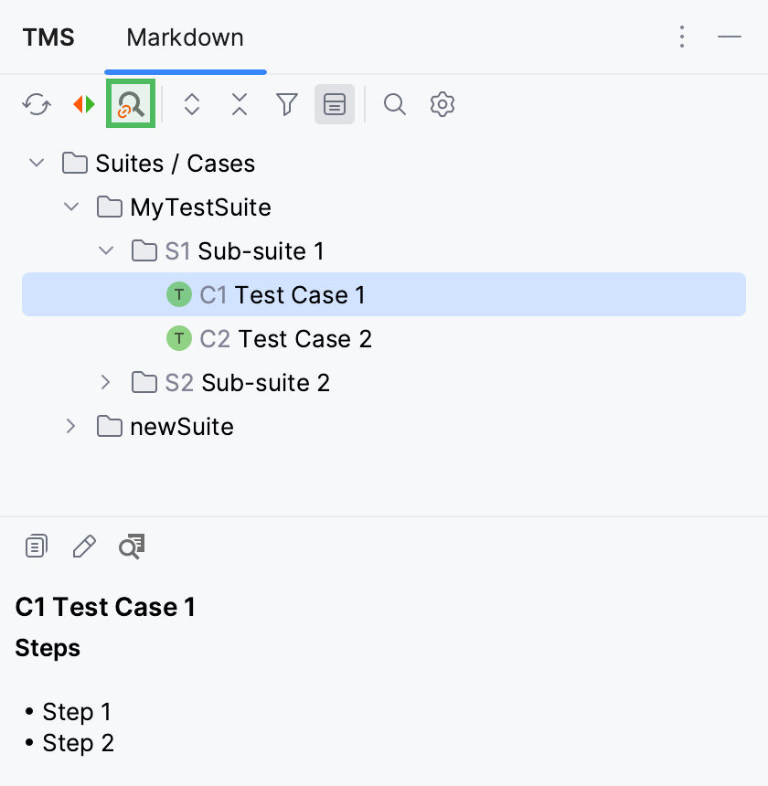Viewport: 768px width, 786px height.
Task: Open the settings gear in the toolbar
Action: pos(442,104)
